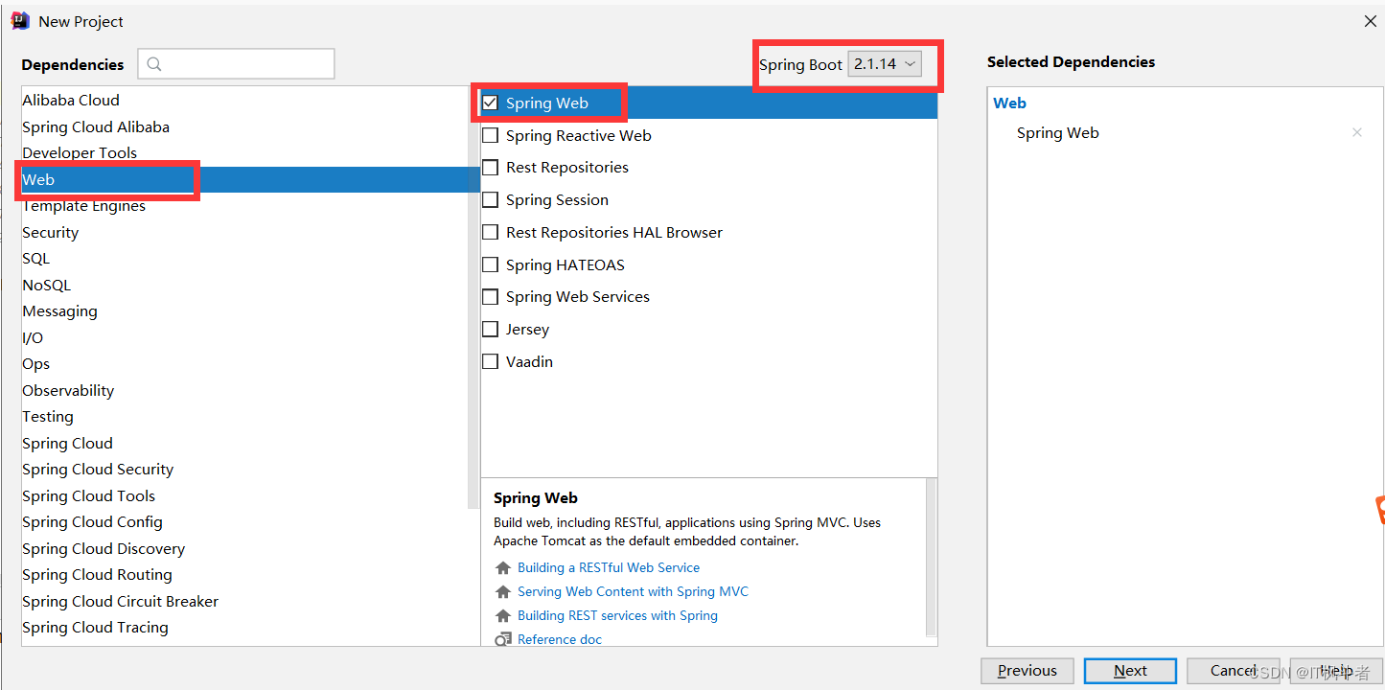
Task: Tick the Rest Repositories checkbox
Action: click(x=490, y=168)
